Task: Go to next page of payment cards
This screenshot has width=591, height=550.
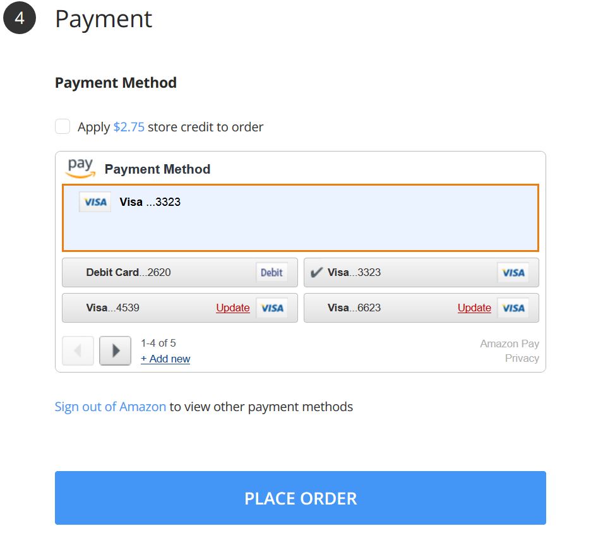Action: click(x=116, y=350)
